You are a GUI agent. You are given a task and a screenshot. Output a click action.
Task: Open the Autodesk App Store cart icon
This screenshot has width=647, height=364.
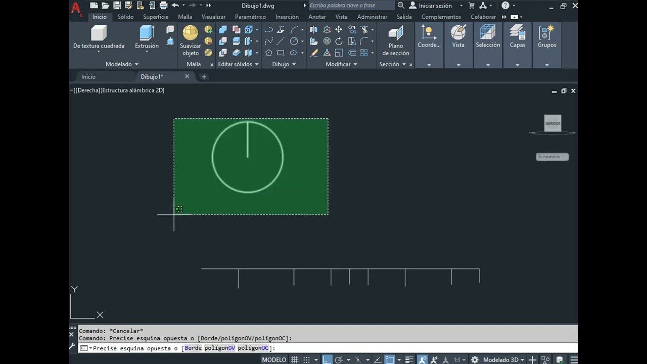(471, 6)
